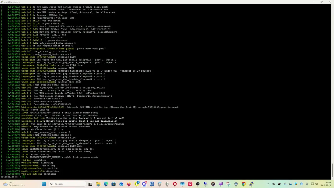Open the blue square L app icon
This screenshot has height=188, width=334.
[152, 184]
